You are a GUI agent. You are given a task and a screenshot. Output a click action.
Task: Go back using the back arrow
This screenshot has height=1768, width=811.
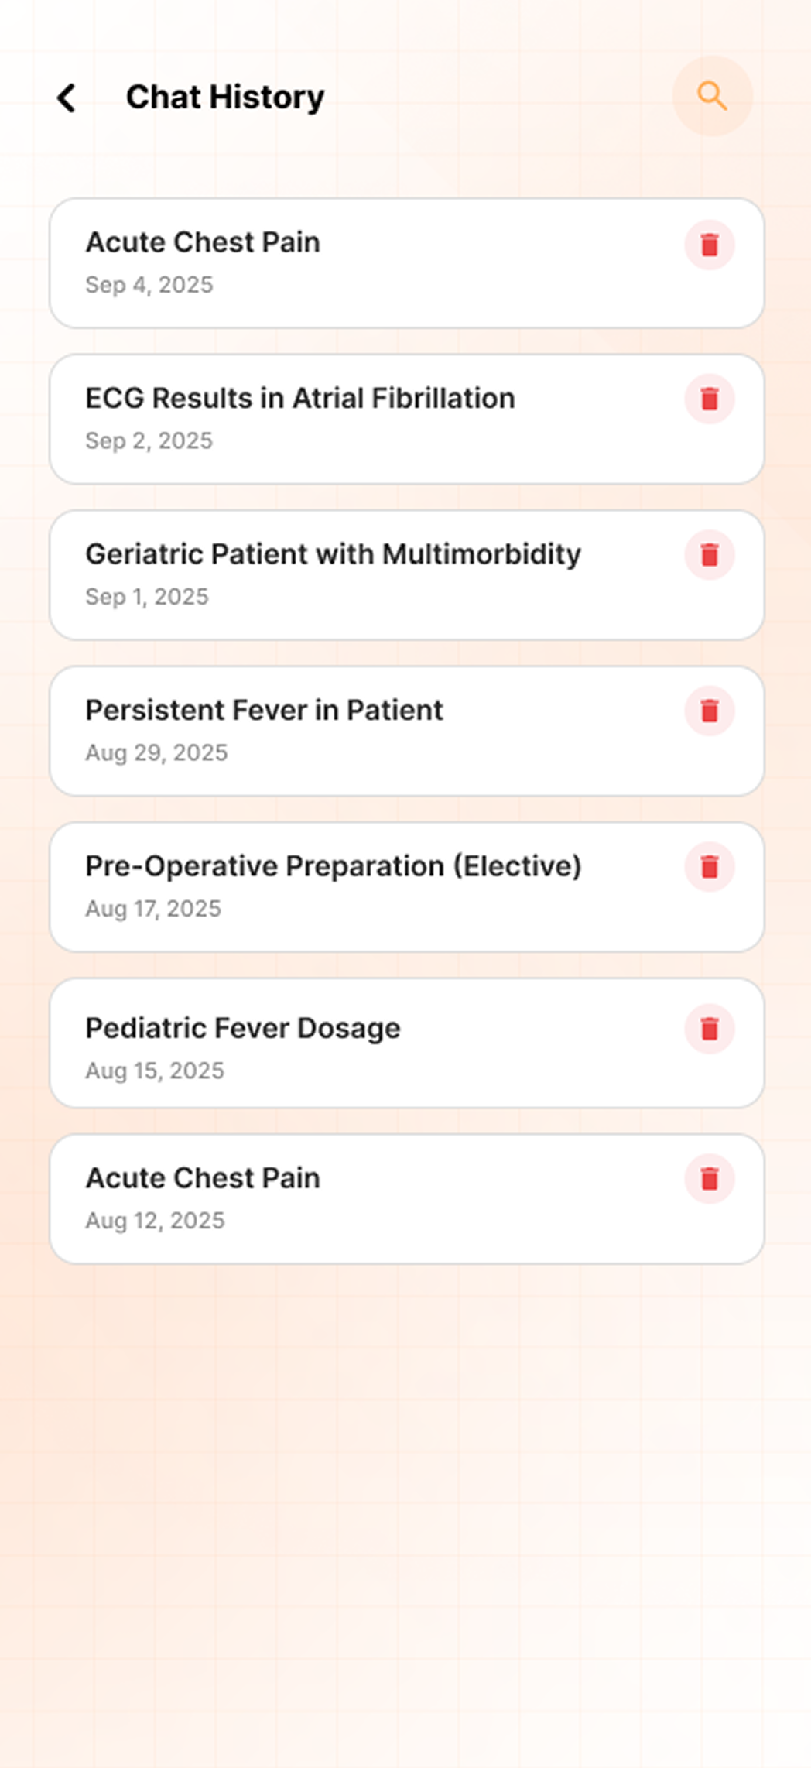(67, 98)
